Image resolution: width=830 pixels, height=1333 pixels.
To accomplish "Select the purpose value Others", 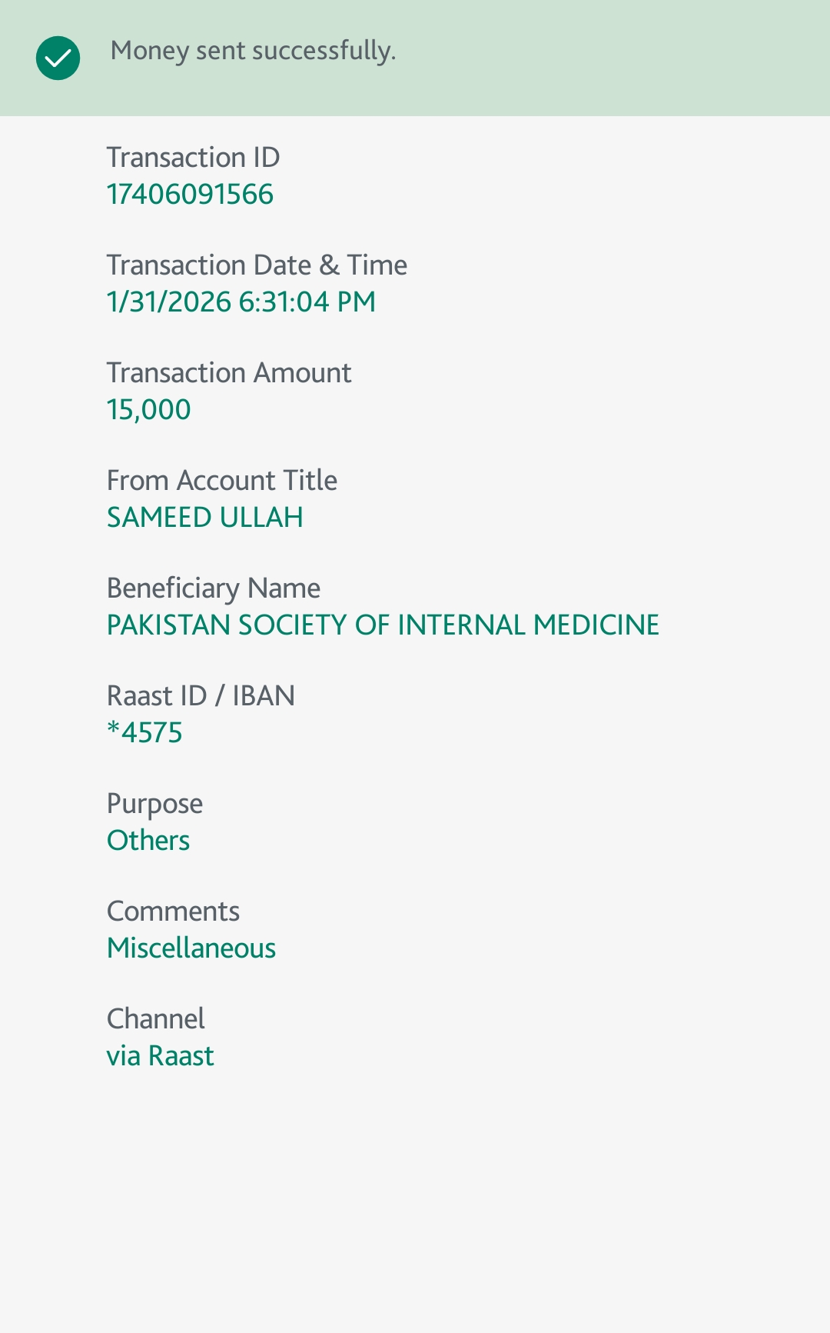I will (148, 840).
